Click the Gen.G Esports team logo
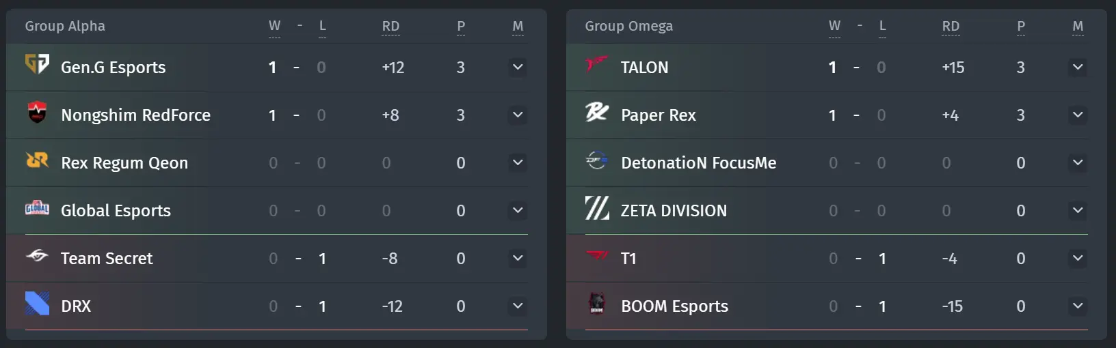1116x348 pixels. [37, 63]
